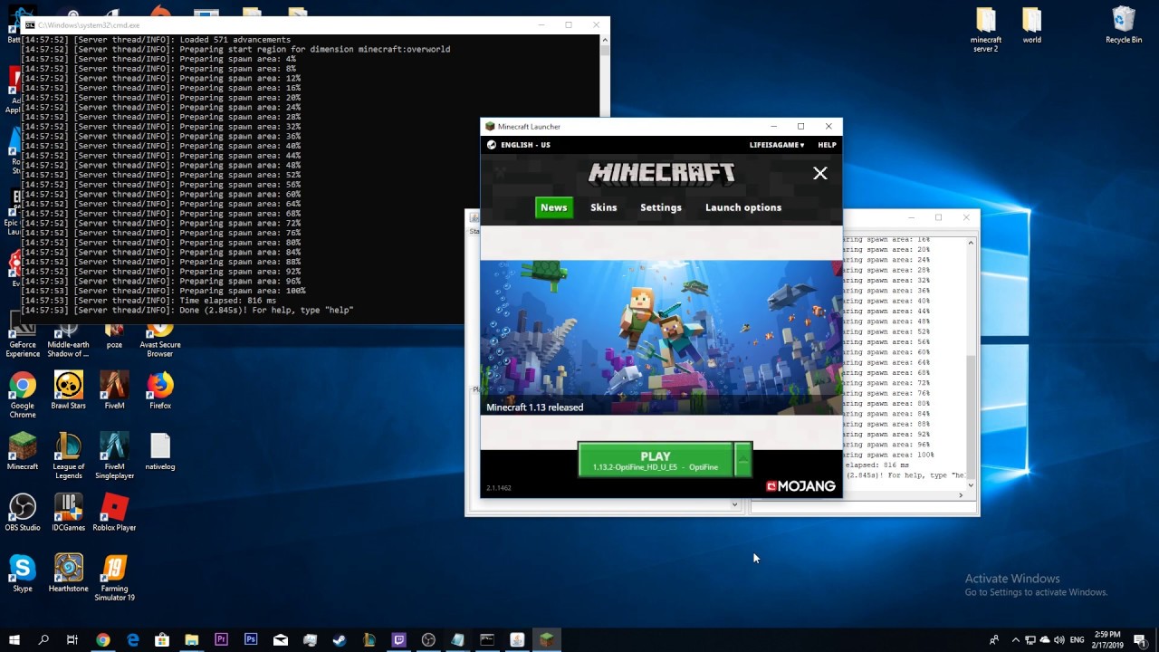
Task: Open File Explorer from taskbar
Action: (192, 639)
